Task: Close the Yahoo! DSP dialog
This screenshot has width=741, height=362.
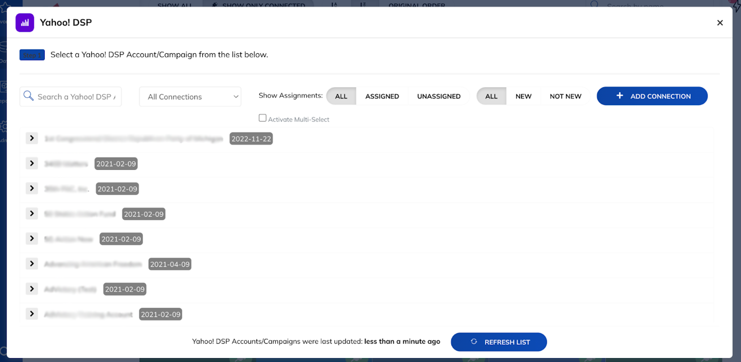Action: pyautogui.click(x=720, y=23)
